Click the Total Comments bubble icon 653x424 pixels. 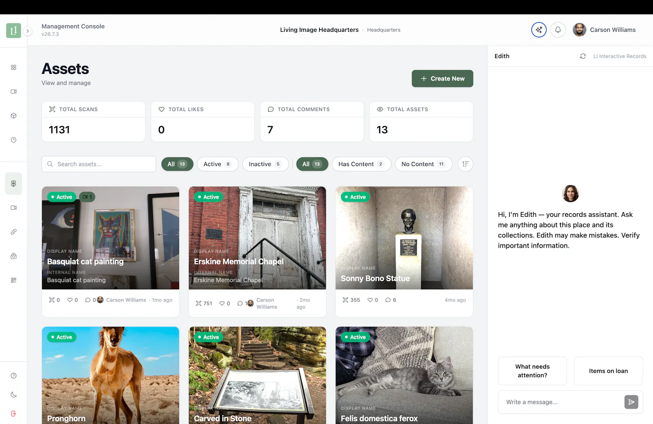tap(271, 109)
